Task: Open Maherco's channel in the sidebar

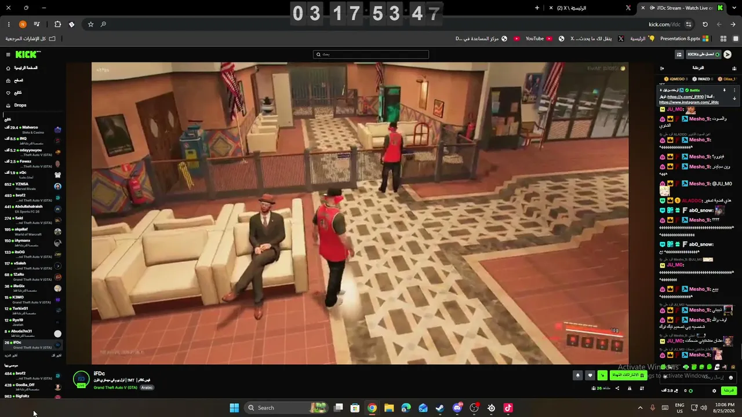Action: (x=32, y=130)
